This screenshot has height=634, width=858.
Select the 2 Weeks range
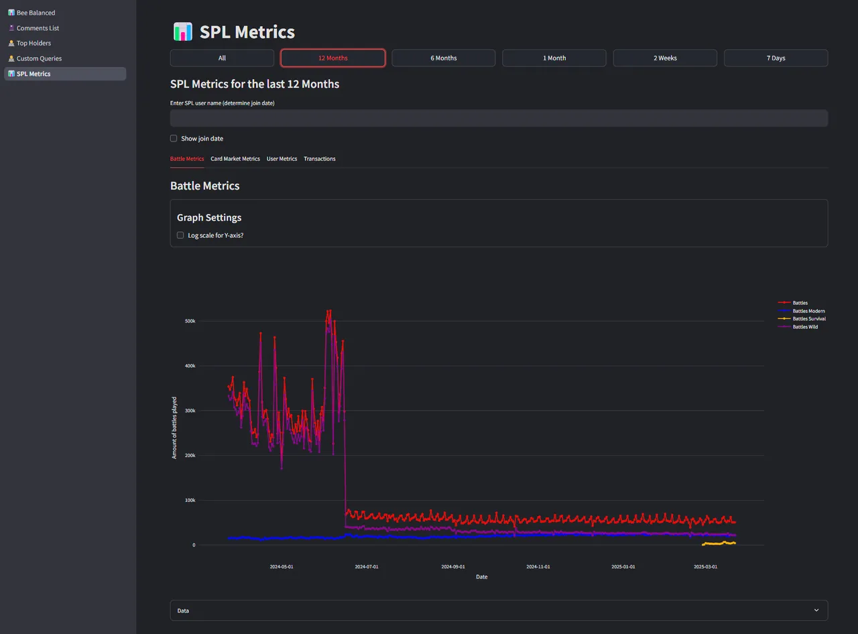click(x=665, y=58)
